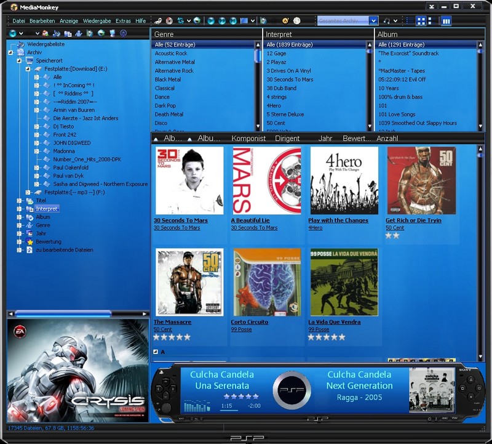Click the music note disc icon above tree
This screenshot has width=492, height=444.
coord(57,33)
